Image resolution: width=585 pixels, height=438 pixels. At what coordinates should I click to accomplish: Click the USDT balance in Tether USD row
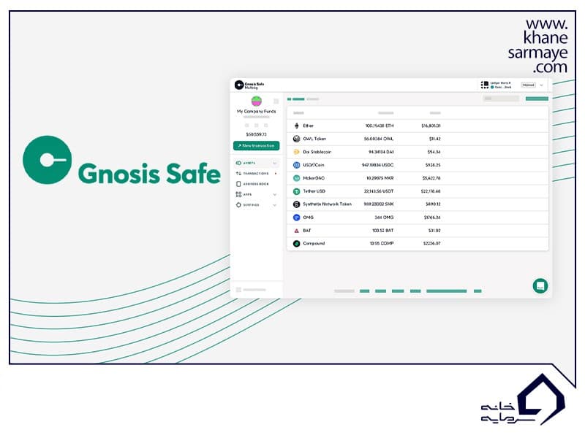coord(379,191)
